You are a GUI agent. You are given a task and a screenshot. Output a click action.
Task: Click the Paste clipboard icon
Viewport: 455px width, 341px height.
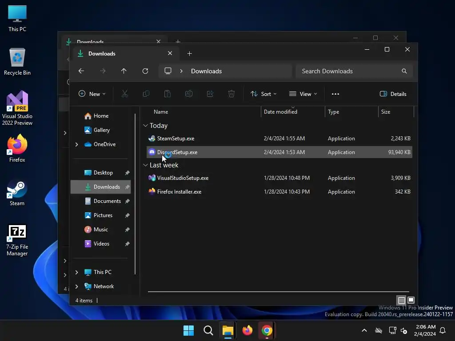[x=168, y=94]
